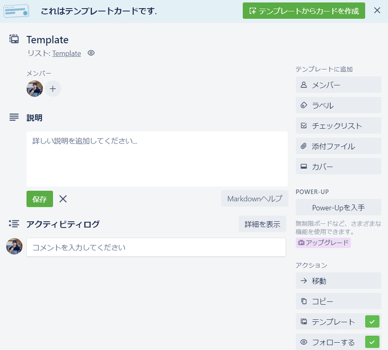Click the member avatar under メンバー
Image resolution: width=388 pixels, height=350 pixels.
(34, 89)
